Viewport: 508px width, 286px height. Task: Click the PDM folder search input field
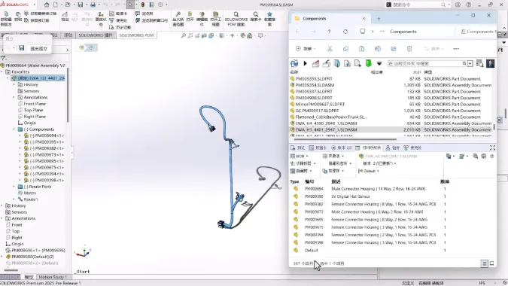(425, 63)
